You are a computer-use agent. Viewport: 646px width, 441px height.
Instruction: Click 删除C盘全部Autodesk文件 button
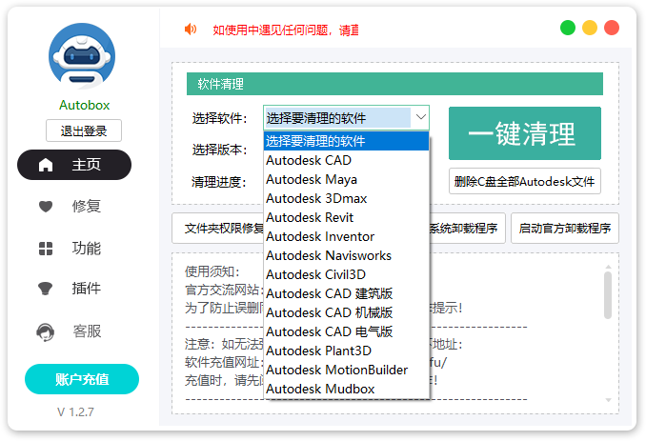[525, 181]
